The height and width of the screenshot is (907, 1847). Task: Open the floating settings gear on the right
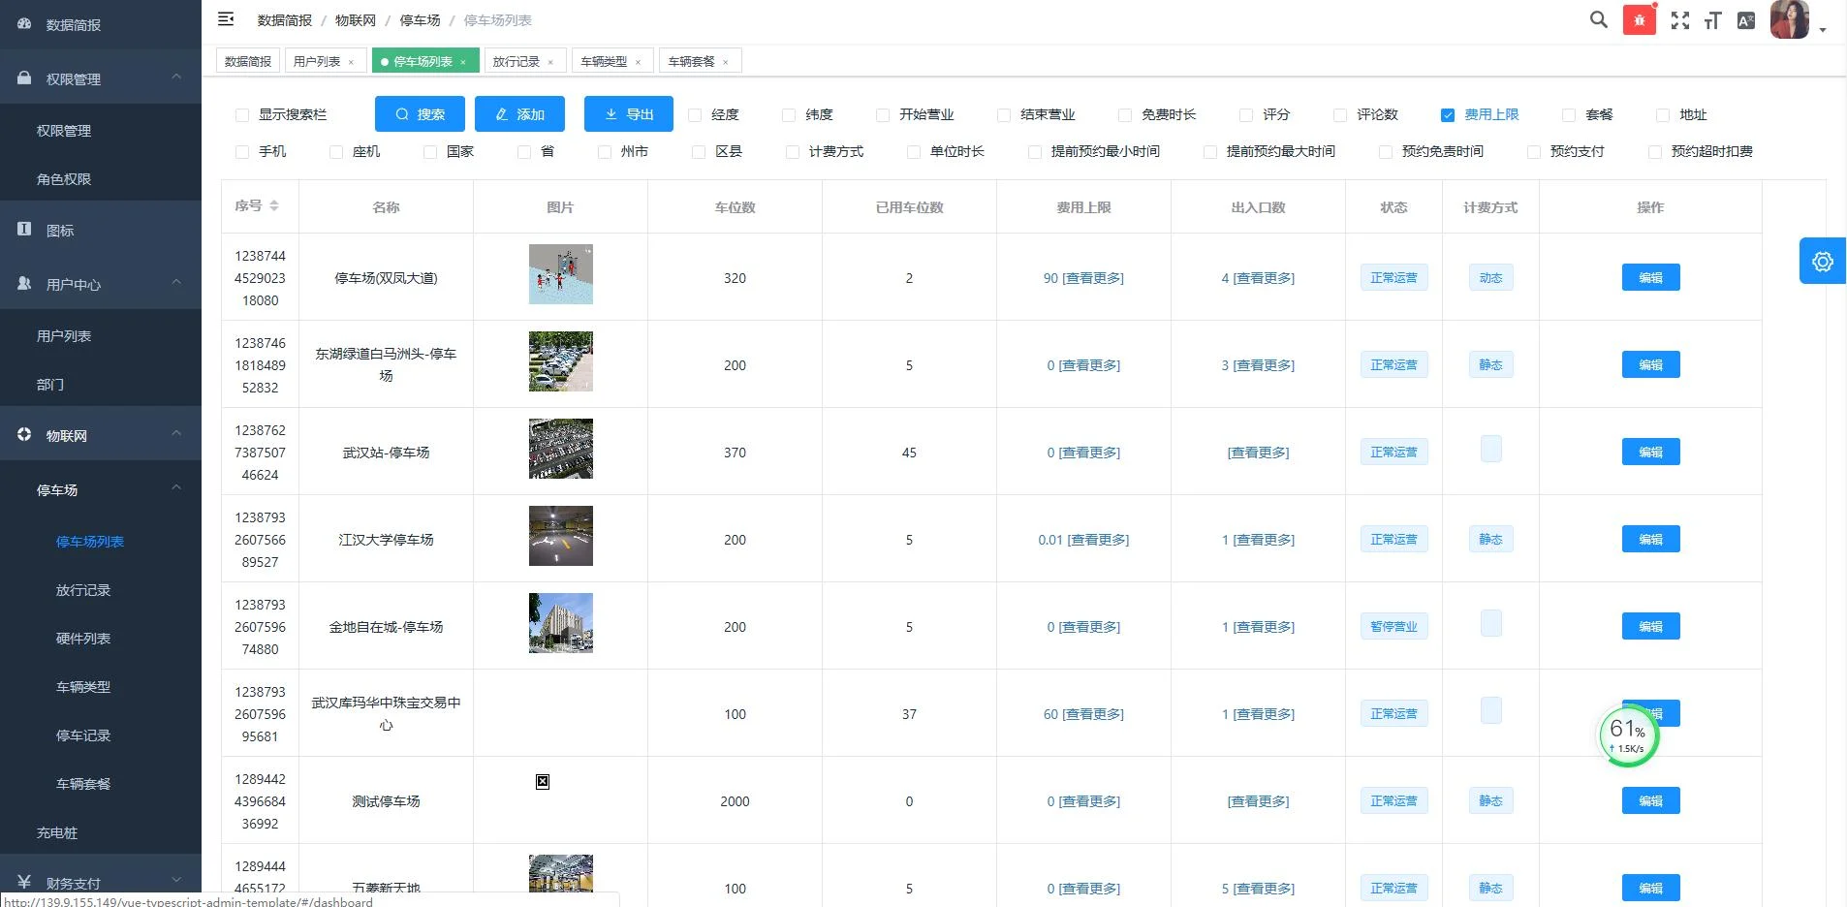(x=1823, y=261)
